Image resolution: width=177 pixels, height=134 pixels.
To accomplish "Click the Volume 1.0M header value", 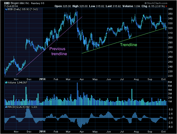I will (x=131, y=6).
